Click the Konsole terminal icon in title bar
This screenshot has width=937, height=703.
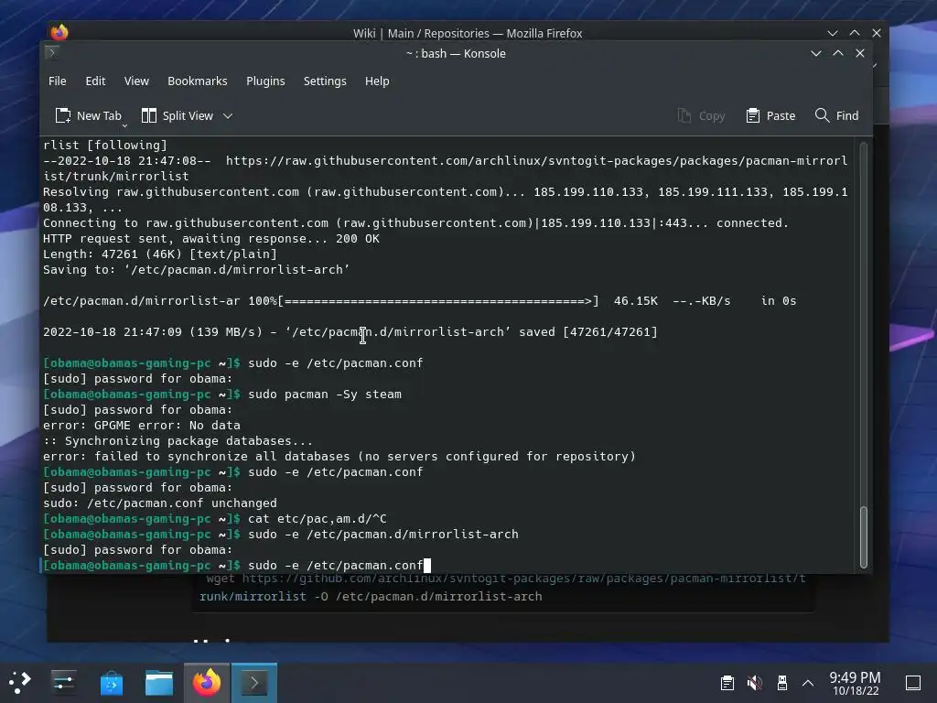[52, 52]
